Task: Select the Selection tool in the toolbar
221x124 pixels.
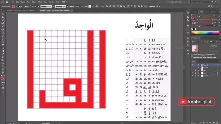Action: [x=3, y=14]
